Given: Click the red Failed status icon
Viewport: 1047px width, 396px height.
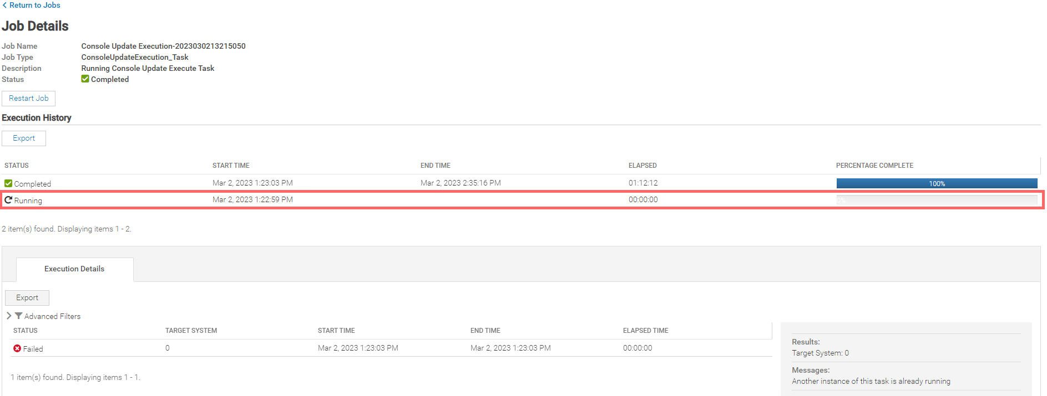Looking at the screenshot, I should (x=17, y=348).
